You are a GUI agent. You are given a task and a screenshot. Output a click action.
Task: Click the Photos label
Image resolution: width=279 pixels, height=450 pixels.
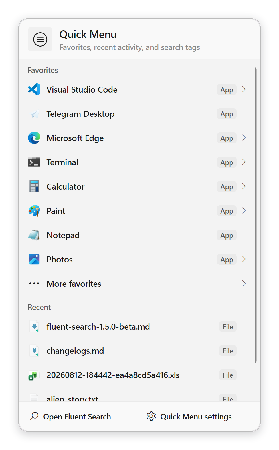[60, 259]
